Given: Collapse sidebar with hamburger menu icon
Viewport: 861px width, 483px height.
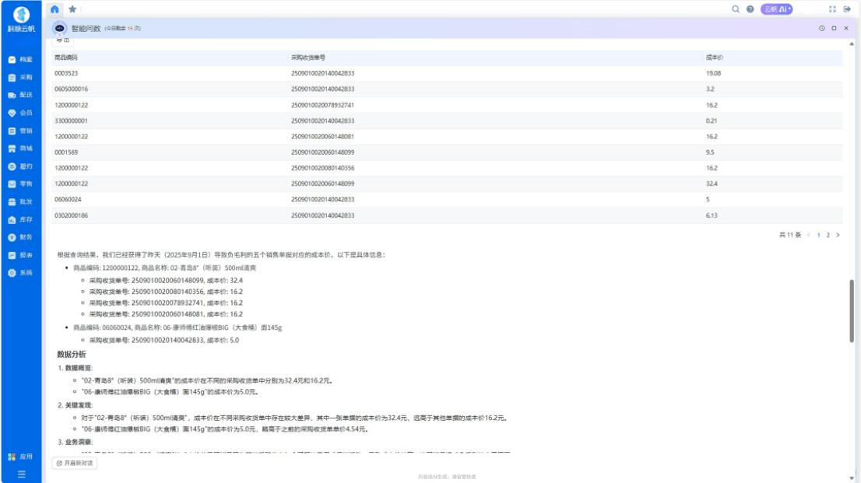Looking at the screenshot, I should [21, 474].
